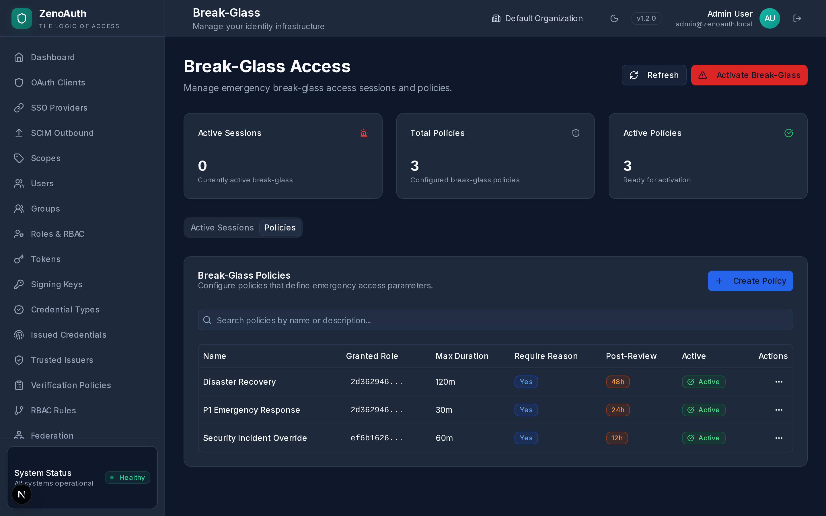Open OAuth Clients via shield icon
This screenshot has width=826, height=516.
19,82
